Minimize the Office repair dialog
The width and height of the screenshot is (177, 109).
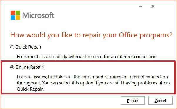140,6
